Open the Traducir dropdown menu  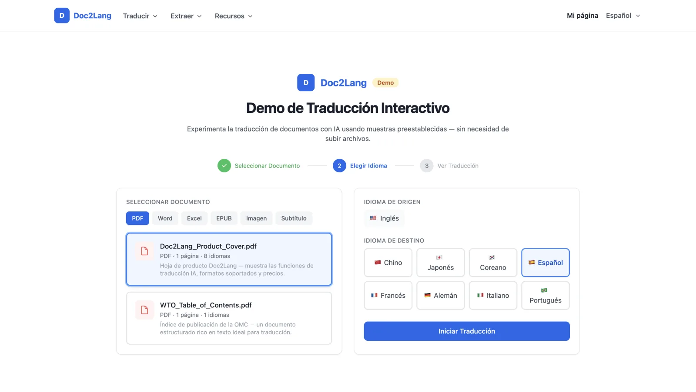pyautogui.click(x=140, y=16)
